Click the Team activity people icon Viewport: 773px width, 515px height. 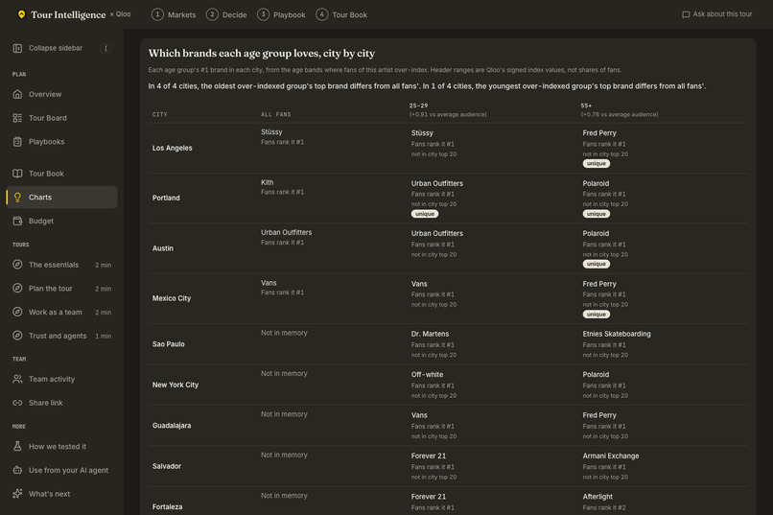[17, 379]
